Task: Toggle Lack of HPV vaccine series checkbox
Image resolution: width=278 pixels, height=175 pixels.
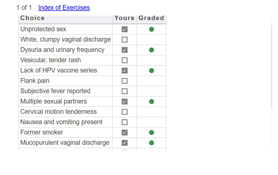Action: pyautogui.click(x=125, y=71)
